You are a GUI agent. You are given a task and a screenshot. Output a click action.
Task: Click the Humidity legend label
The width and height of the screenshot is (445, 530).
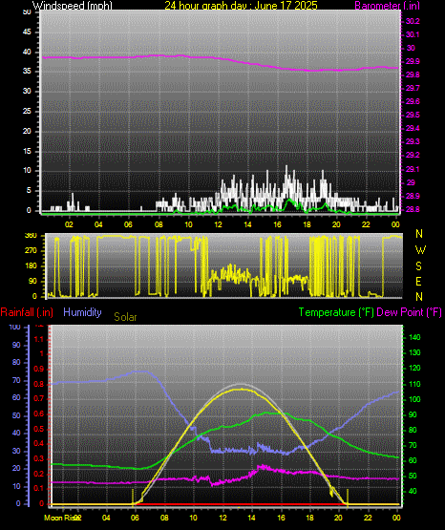(x=82, y=312)
